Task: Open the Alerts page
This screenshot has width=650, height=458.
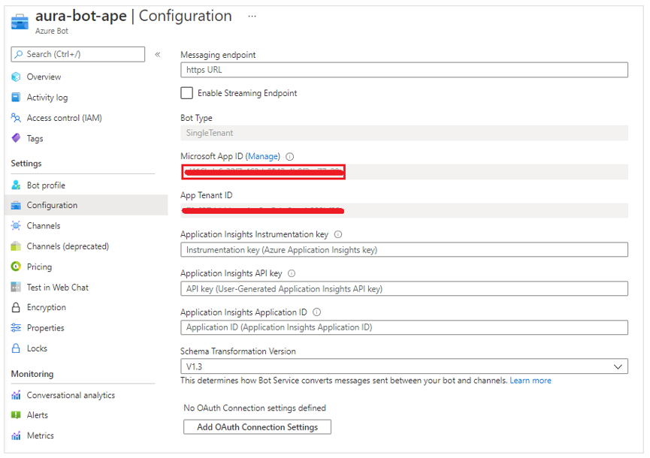Action: coord(38,415)
